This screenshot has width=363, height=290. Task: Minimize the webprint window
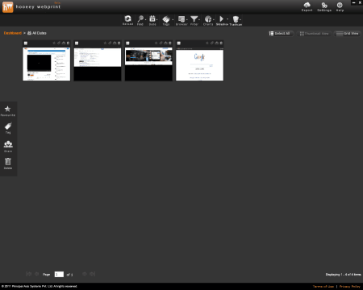point(354,2)
